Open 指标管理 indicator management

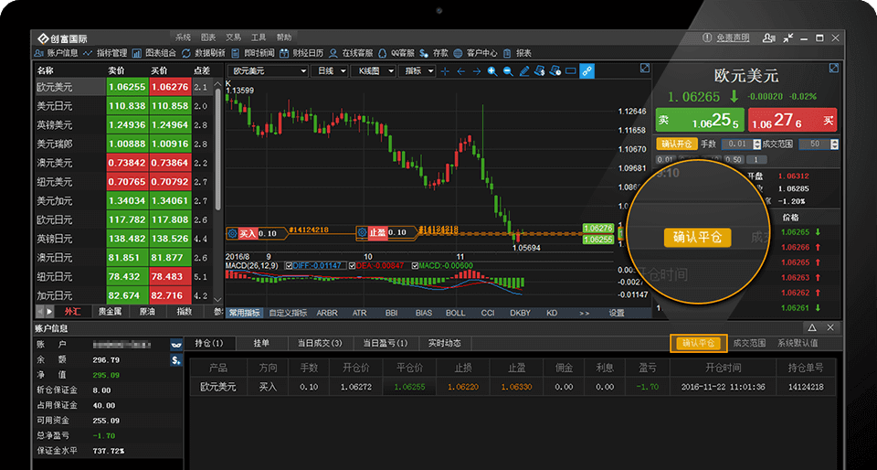point(104,53)
